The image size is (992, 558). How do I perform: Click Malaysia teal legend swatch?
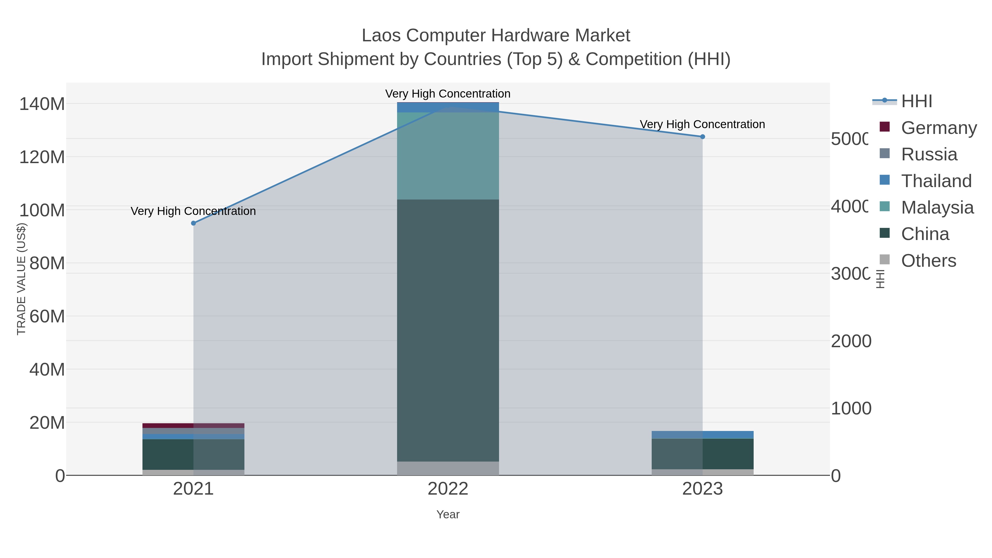885,206
